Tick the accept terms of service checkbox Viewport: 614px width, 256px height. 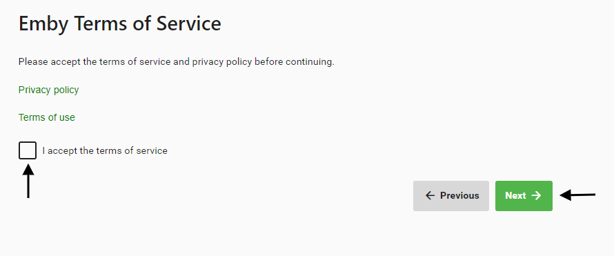[28, 150]
